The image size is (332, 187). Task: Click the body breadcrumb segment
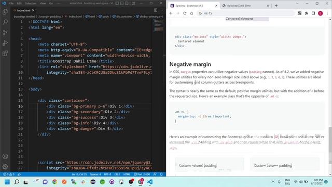(104, 17)
